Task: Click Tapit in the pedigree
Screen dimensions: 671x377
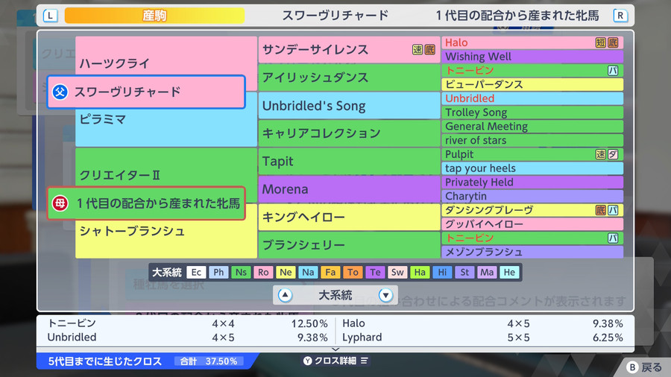Action: pos(349,161)
